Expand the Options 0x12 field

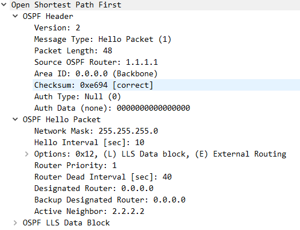[26, 154]
